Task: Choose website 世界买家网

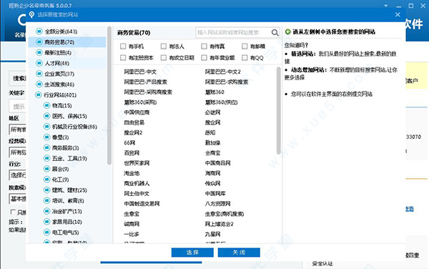Action: coord(137,163)
